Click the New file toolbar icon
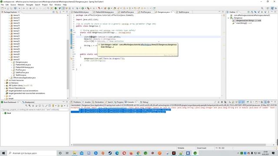278x156 pixels. click(2, 8)
